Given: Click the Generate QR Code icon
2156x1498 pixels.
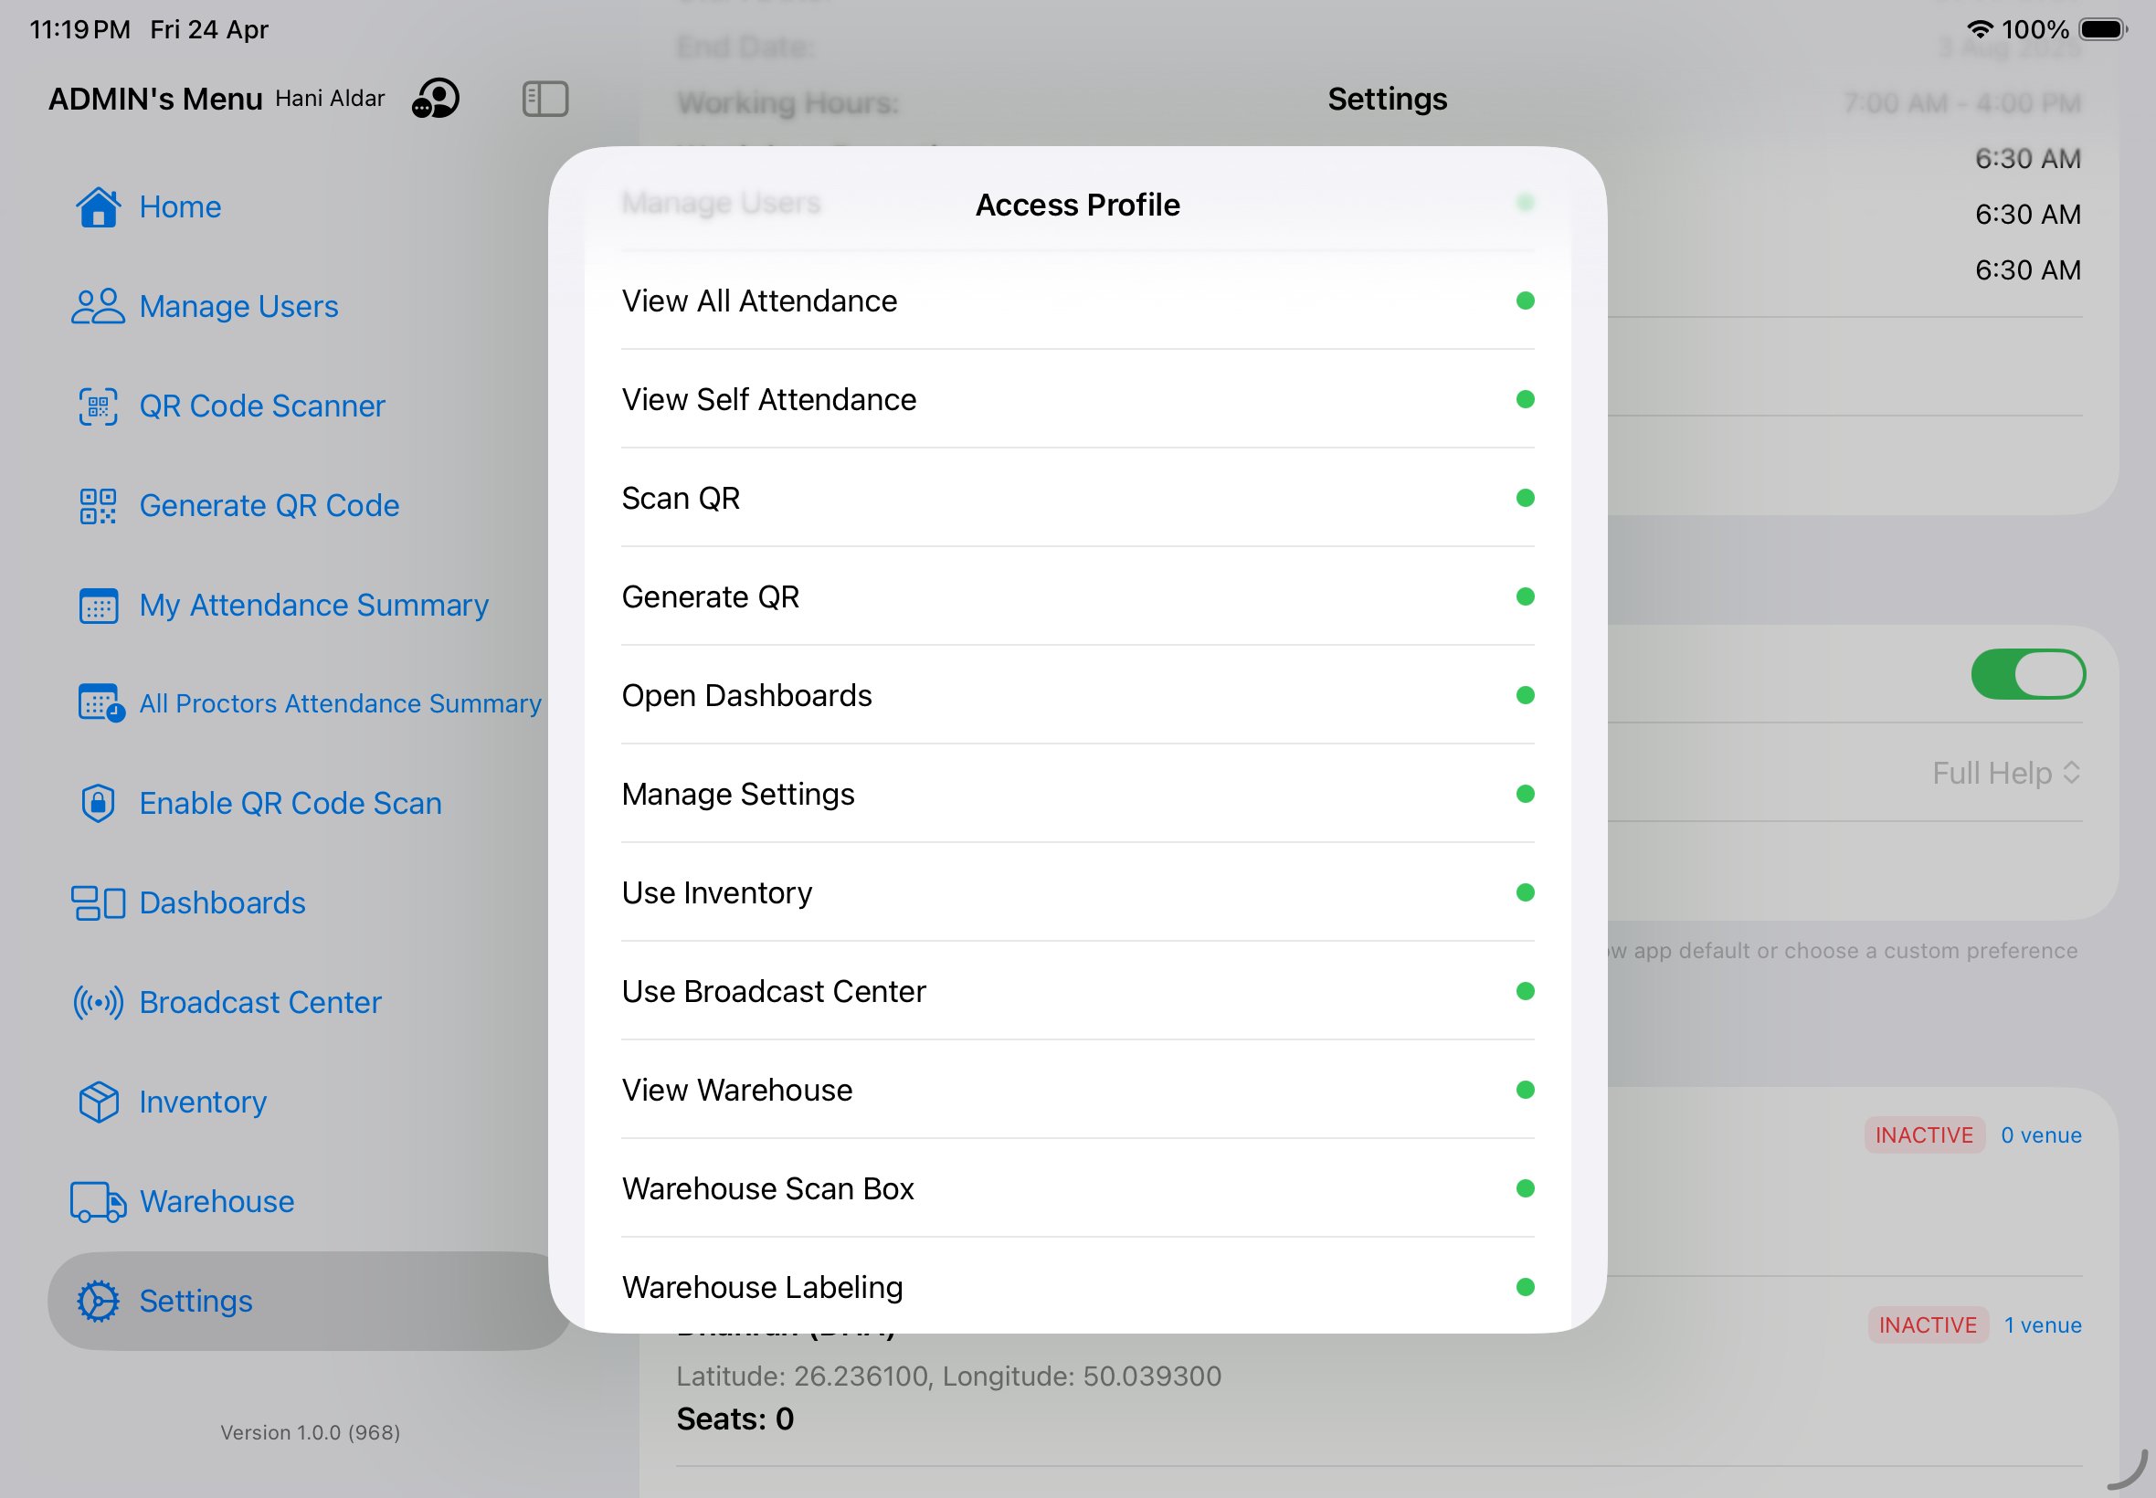Looking at the screenshot, I should (x=98, y=505).
